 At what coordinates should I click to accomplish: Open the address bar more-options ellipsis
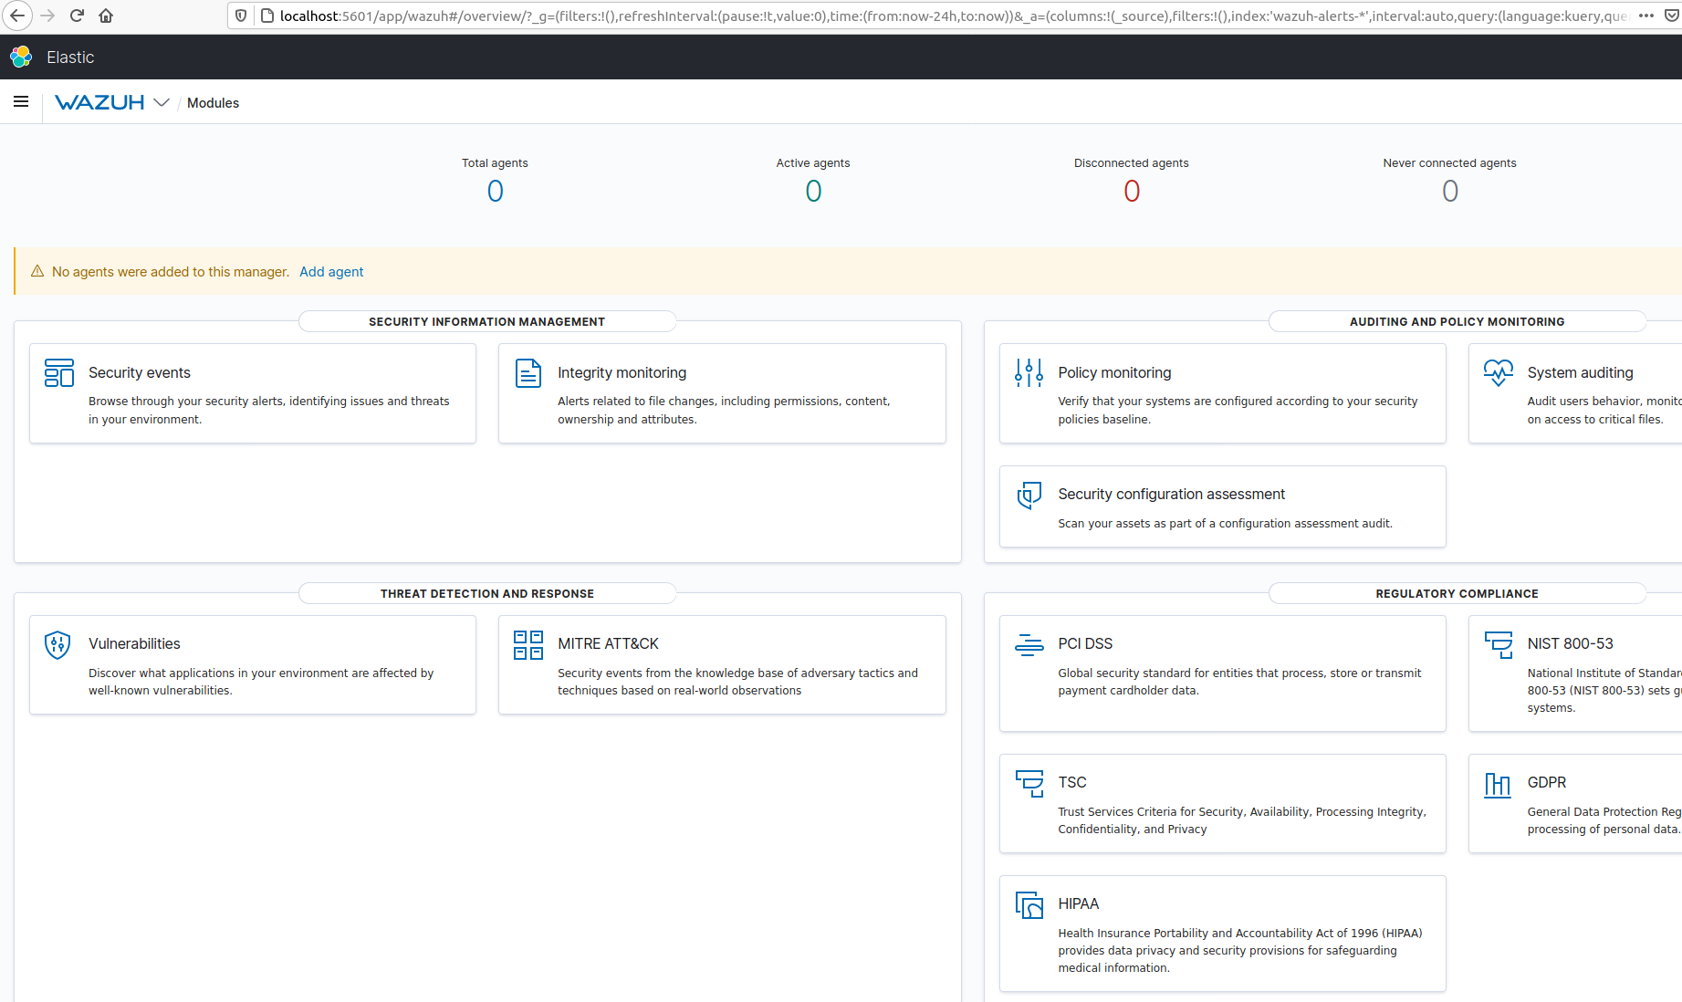pyautogui.click(x=1645, y=16)
